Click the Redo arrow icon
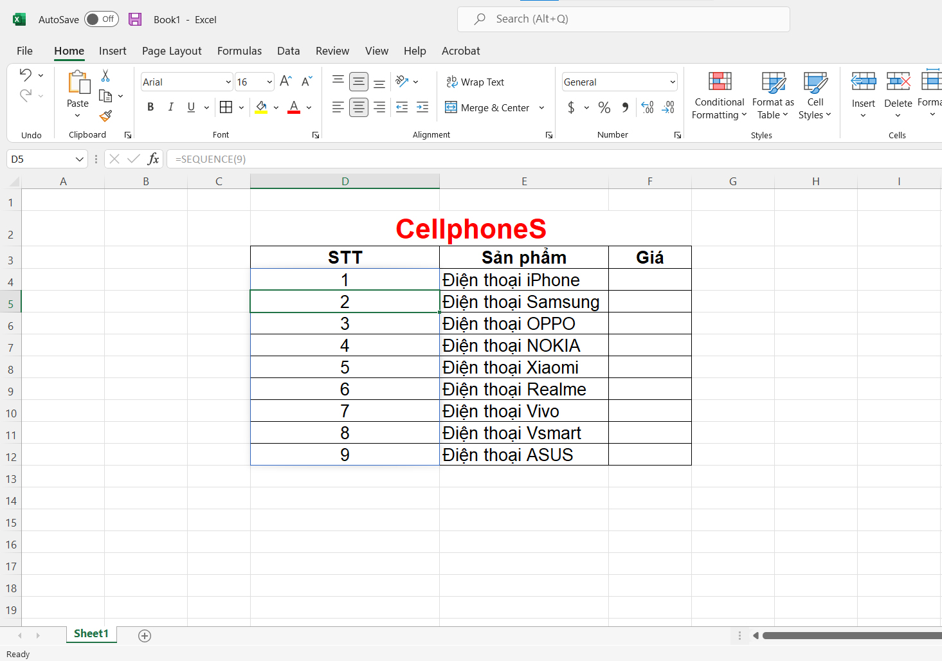This screenshot has height=661, width=942. coord(25,96)
